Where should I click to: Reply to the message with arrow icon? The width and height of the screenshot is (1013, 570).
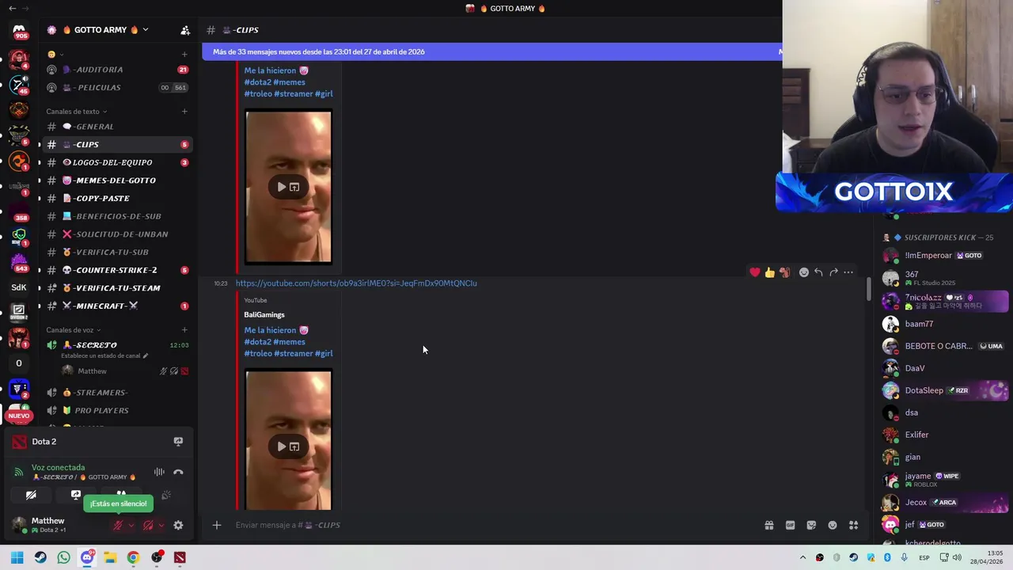(x=818, y=272)
